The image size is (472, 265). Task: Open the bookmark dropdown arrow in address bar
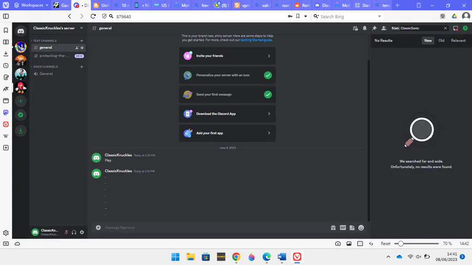pyautogui.click(x=306, y=16)
